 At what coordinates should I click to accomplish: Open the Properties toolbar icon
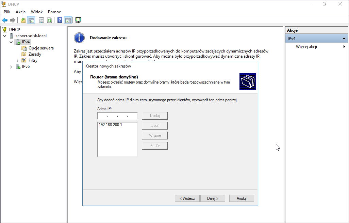(x=41, y=20)
